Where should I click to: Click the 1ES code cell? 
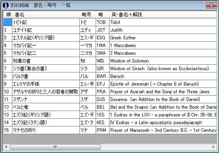[103, 115]
